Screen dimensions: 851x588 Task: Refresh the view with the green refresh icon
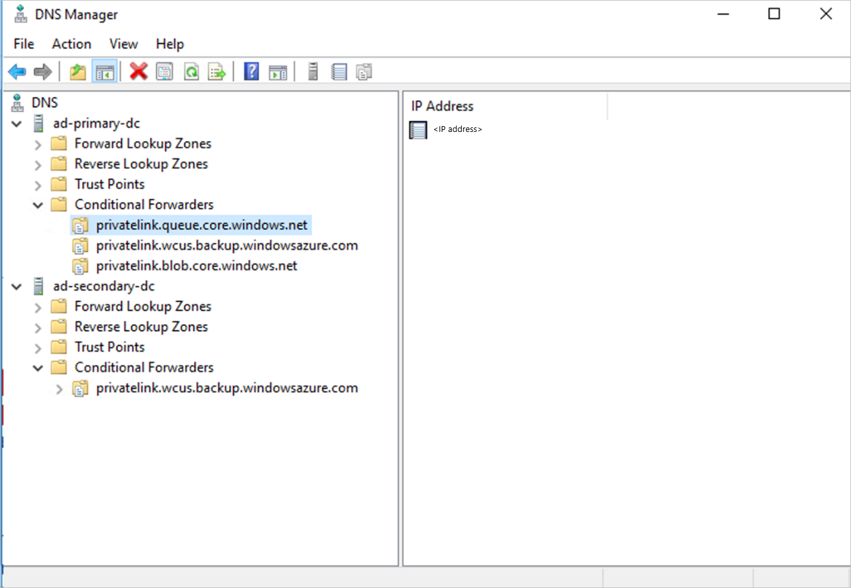coord(191,71)
